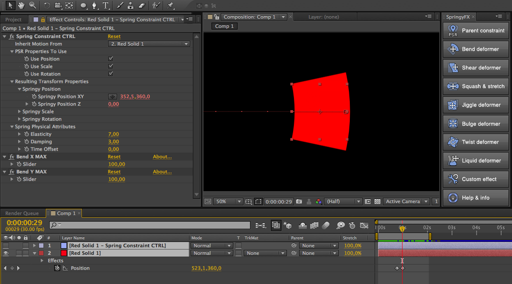Toggle Position stopwatch in timeline
Image resolution: width=512 pixels, height=284 pixels.
pos(57,268)
